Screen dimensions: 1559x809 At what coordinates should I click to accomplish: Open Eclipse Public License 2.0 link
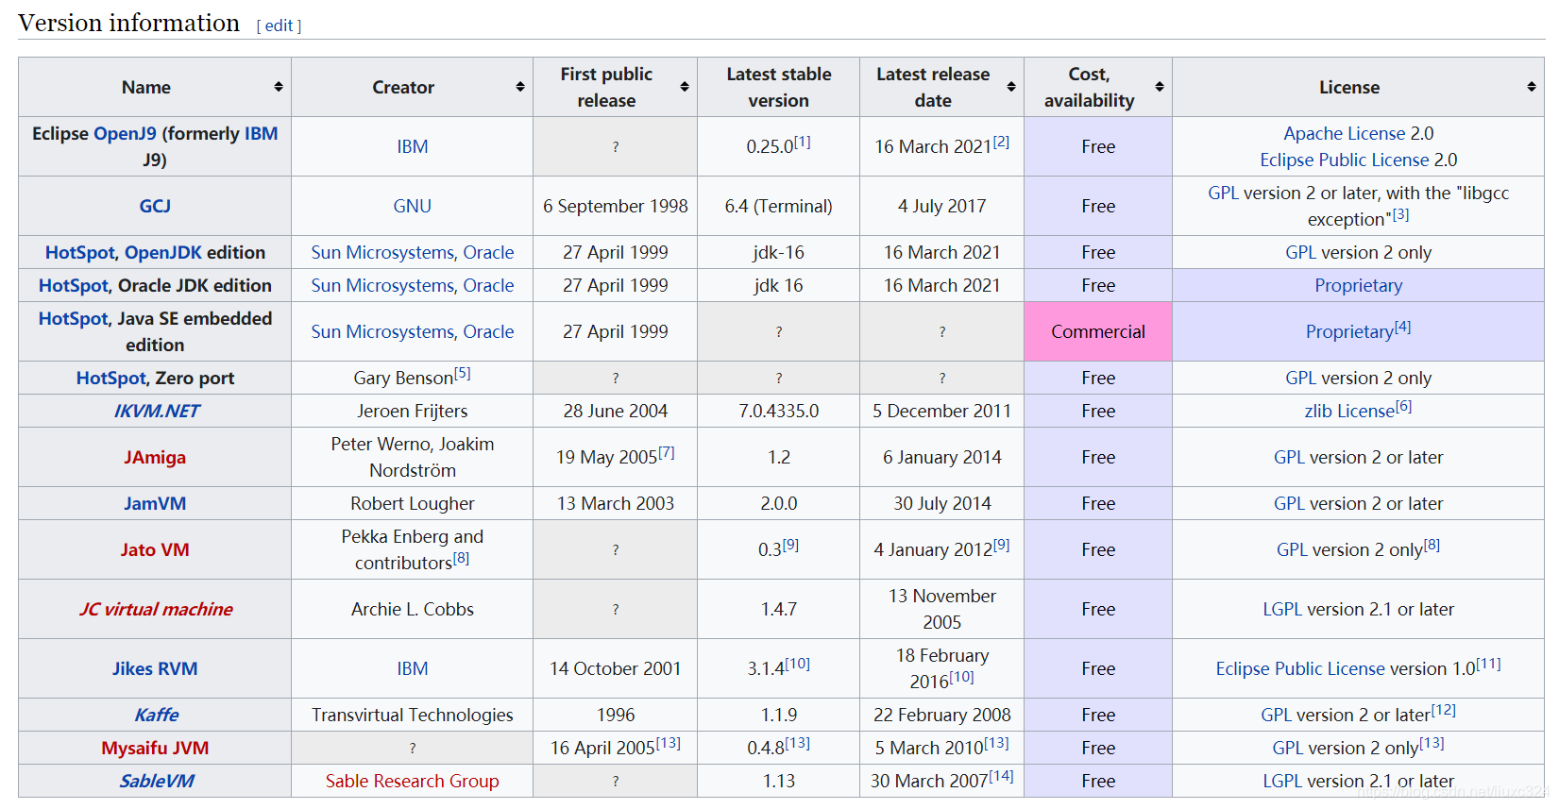[1345, 160]
